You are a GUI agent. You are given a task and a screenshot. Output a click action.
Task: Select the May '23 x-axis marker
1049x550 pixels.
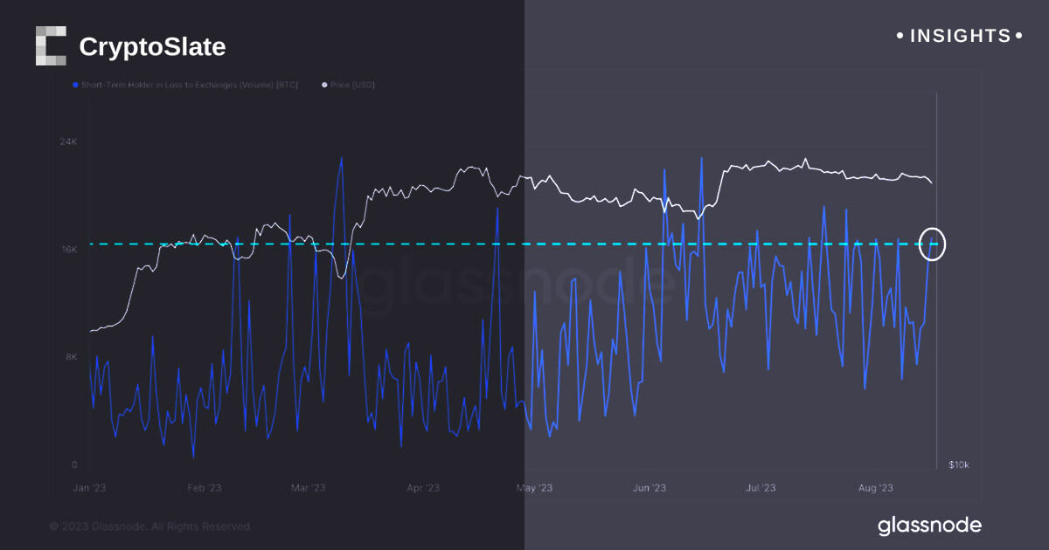534,488
